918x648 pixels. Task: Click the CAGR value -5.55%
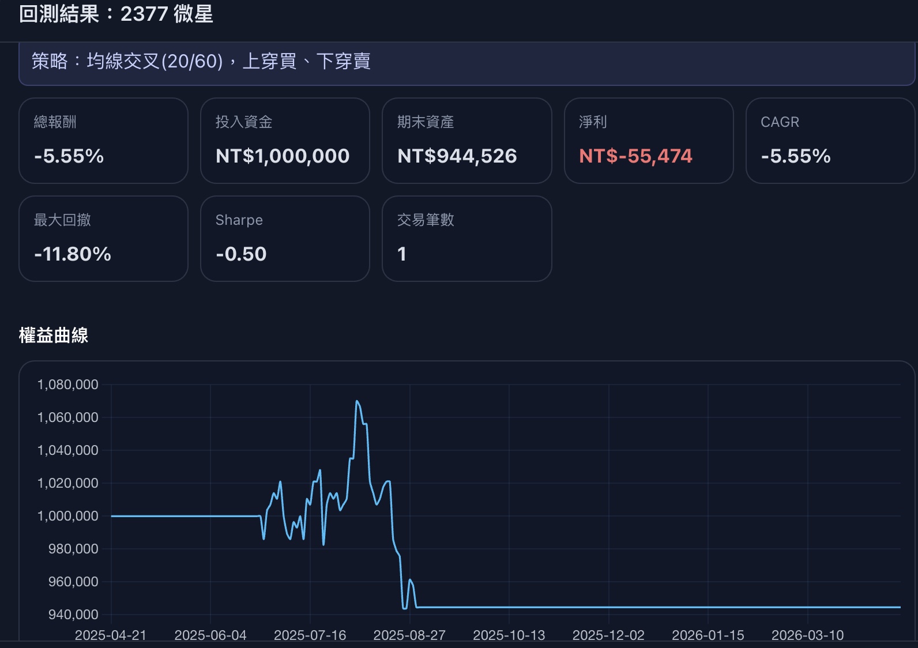tap(796, 156)
